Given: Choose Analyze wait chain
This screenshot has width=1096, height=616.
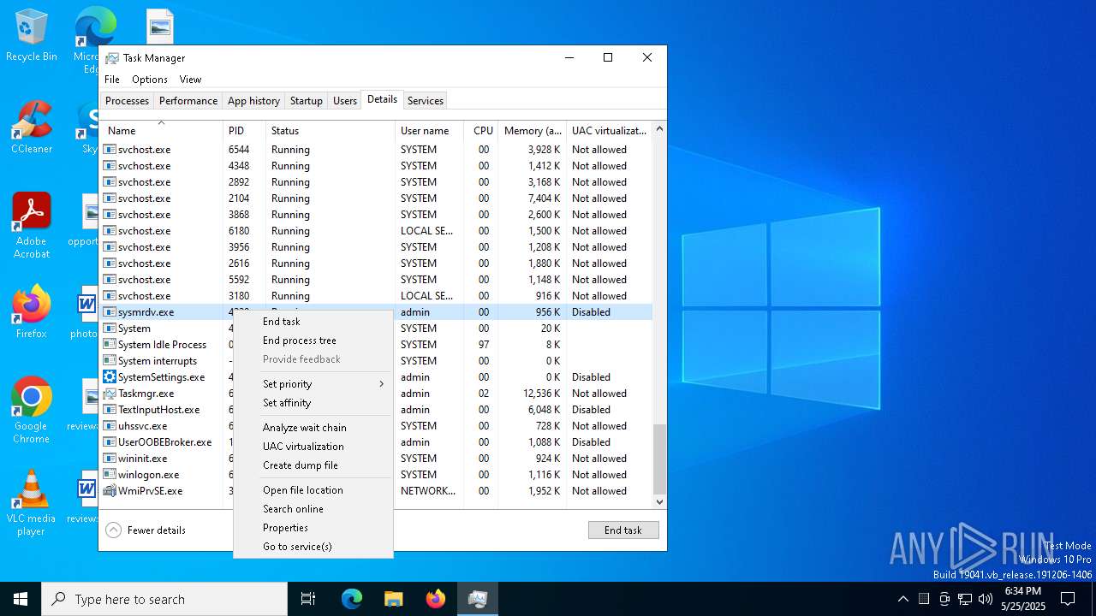Looking at the screenshot, I should pos(313,428).
